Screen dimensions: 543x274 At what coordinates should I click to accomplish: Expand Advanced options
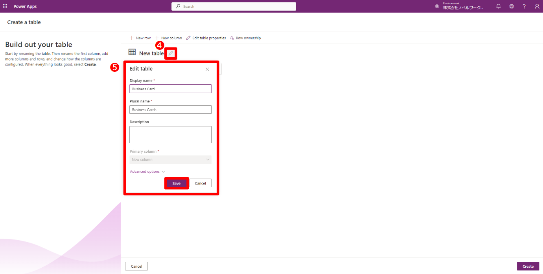point(147,172)
